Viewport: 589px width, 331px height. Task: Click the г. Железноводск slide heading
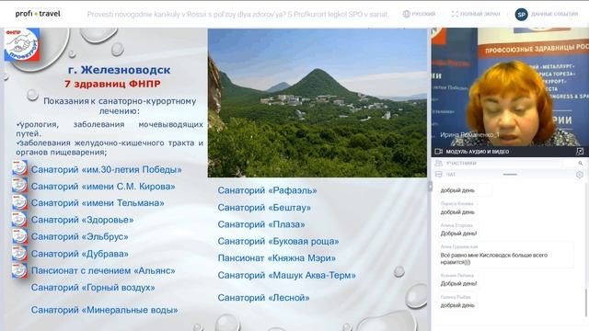[x=119, y=70]
